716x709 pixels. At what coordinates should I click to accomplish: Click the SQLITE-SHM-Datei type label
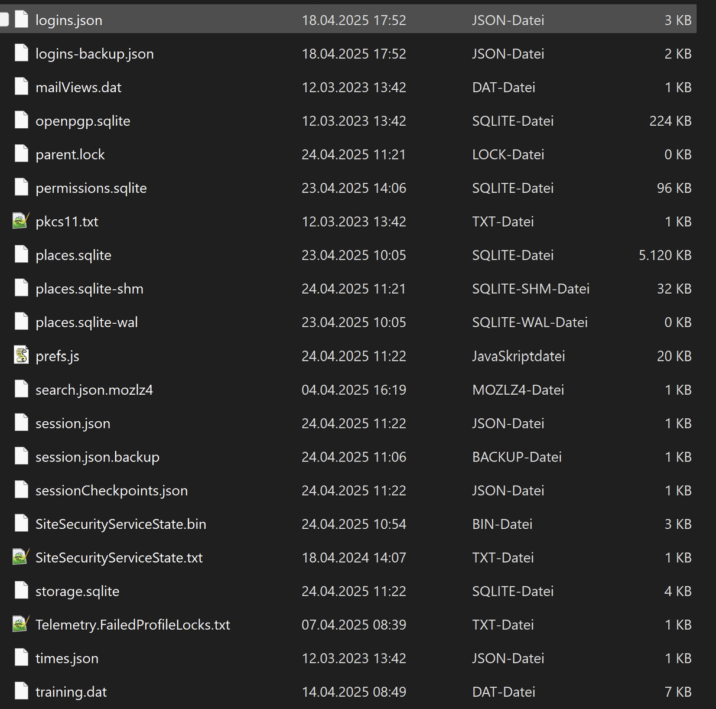coord(531,288)
